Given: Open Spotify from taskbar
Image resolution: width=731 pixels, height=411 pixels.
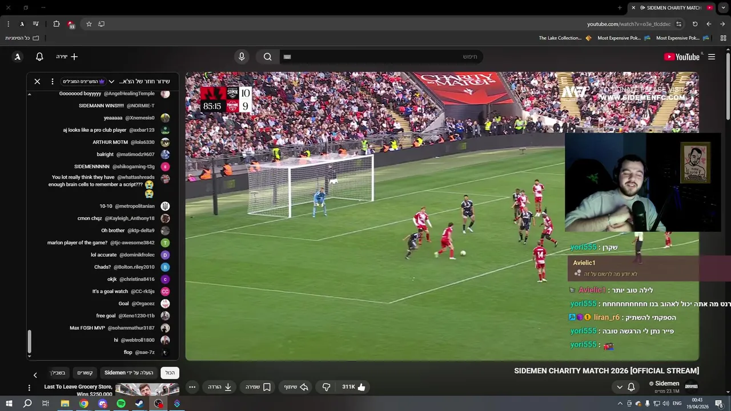Looking at the screenshot, I should point(121,404).
